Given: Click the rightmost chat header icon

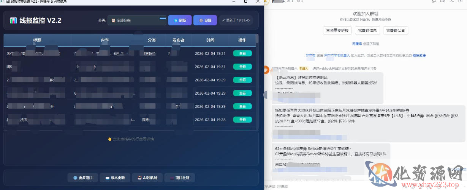Looking at the screenshot, I should point(460,1).
